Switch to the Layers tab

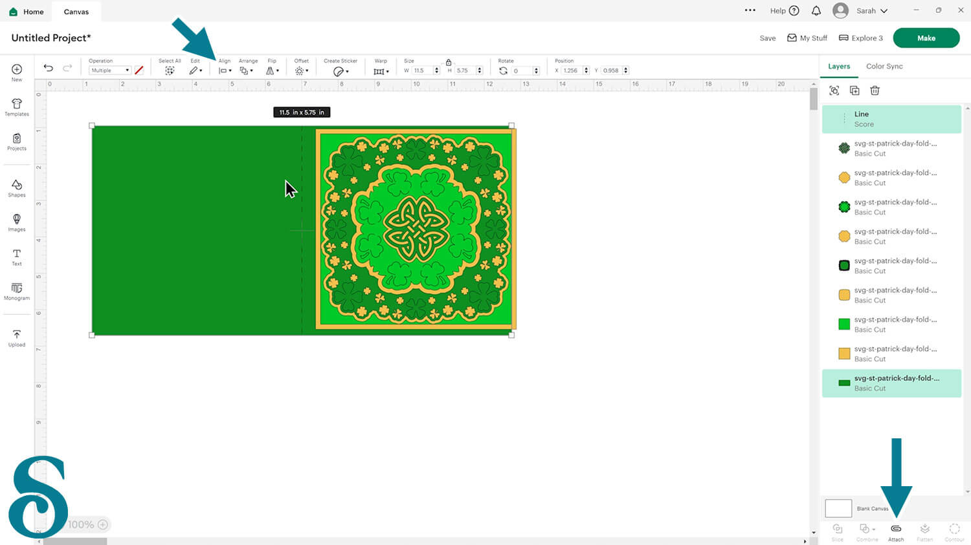tap(839, 66)
